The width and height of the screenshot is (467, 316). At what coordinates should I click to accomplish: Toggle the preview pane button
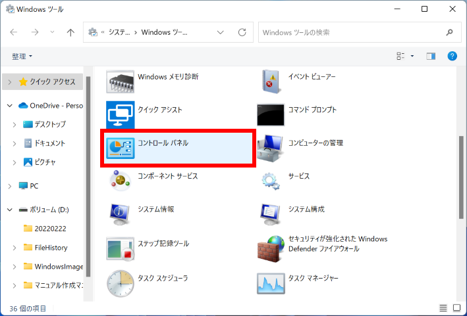tap(431, 56)
